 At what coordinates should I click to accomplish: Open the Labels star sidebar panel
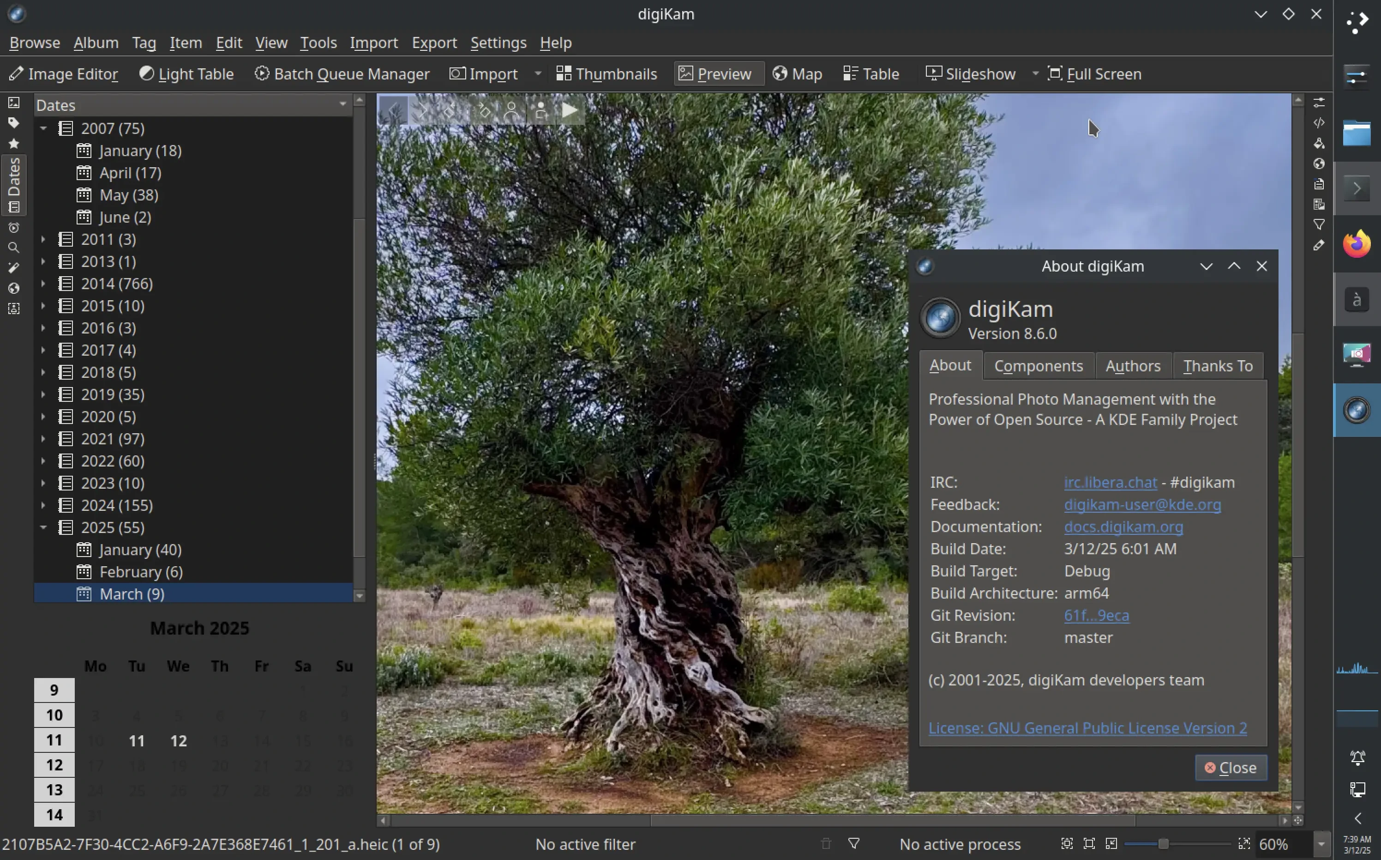pyautogui.click(x=14, y=143)
